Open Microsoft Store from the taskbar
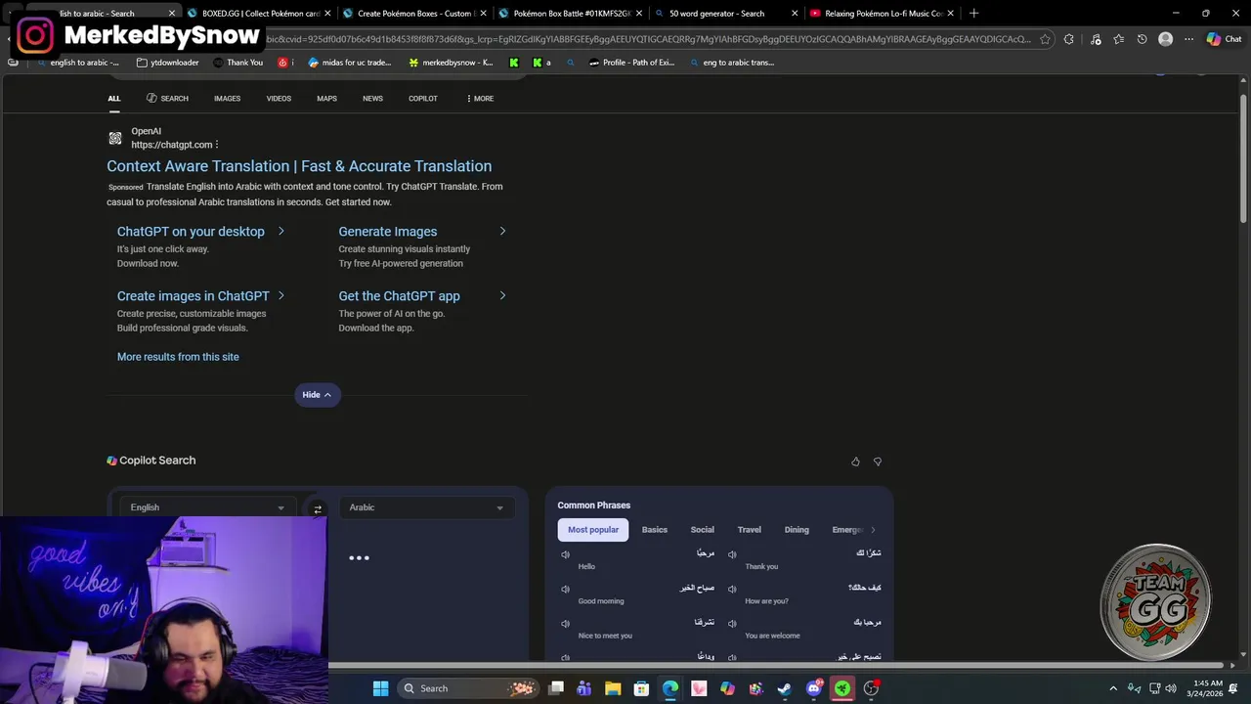This screenshot has height=704, width=1251. tap(641, 688)
